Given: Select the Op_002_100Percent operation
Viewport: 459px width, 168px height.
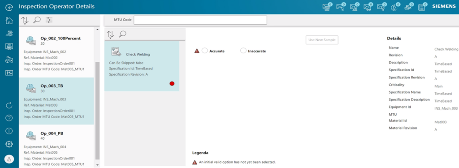Looking at the screenshot, I should point(56,52).
